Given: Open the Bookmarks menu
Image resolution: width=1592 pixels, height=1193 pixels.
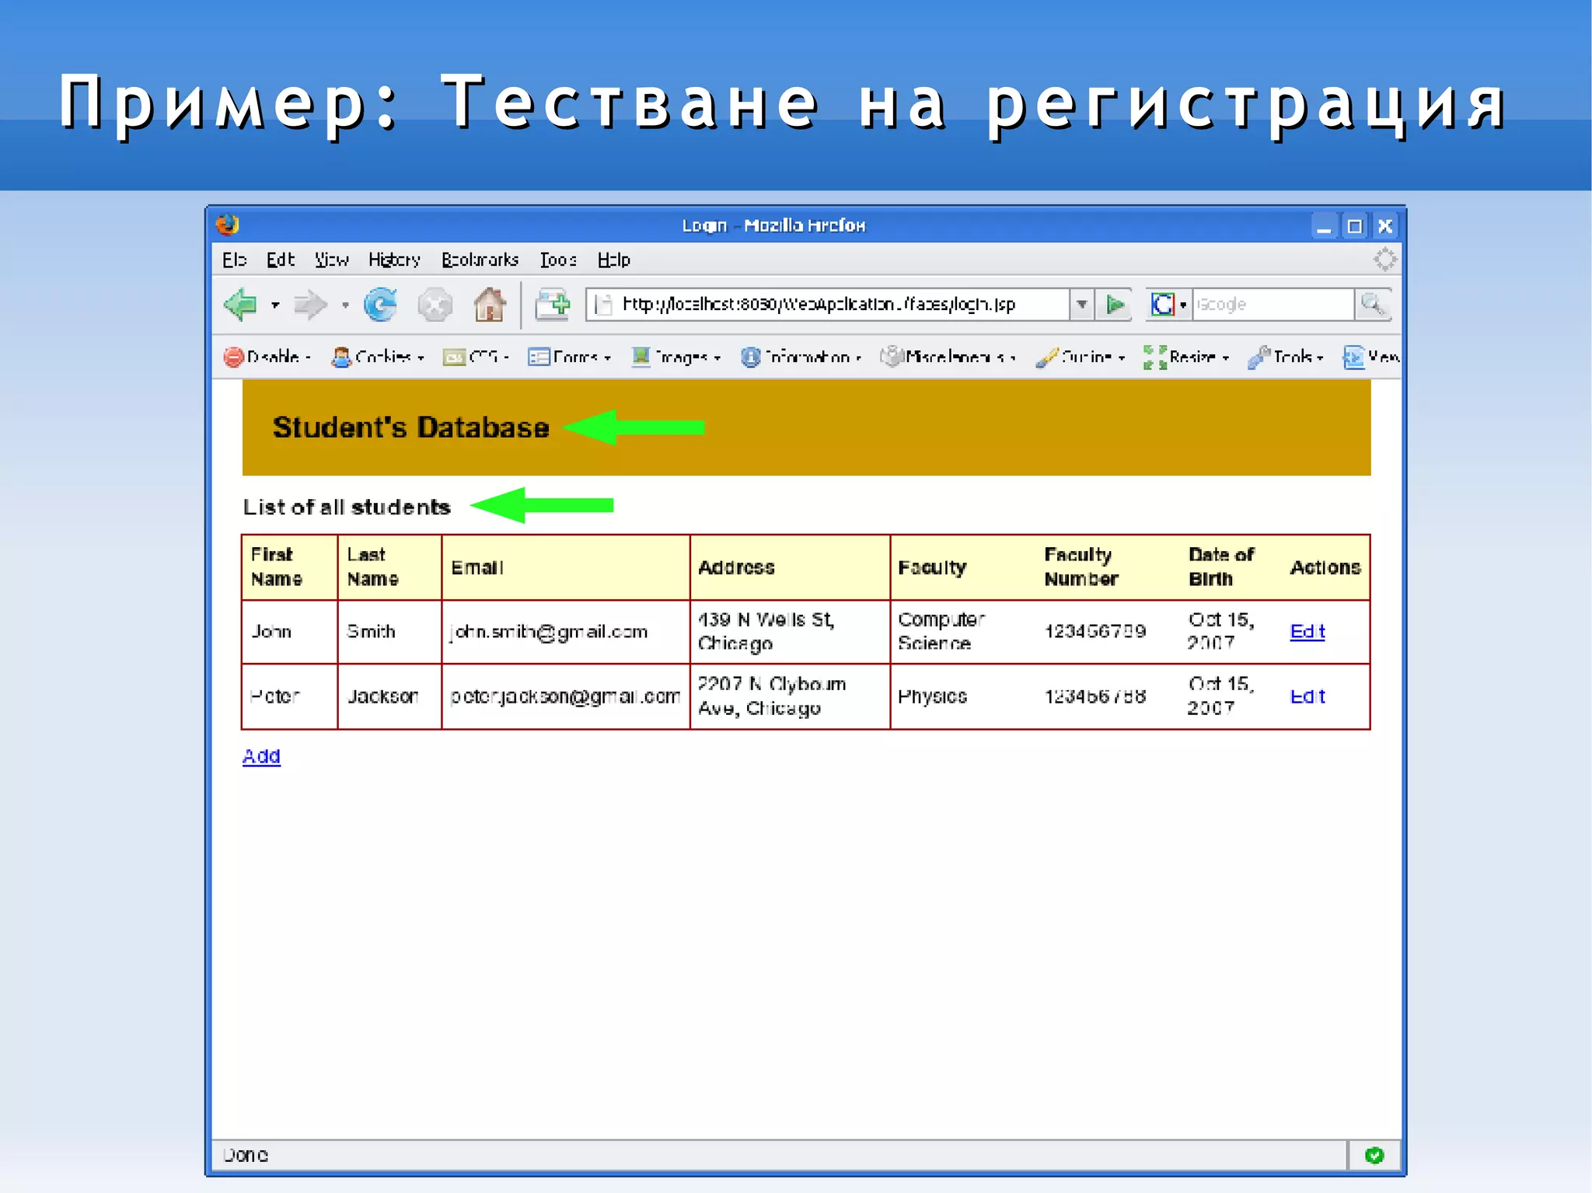Looking at the screenshot, I should tap(480, 260).
